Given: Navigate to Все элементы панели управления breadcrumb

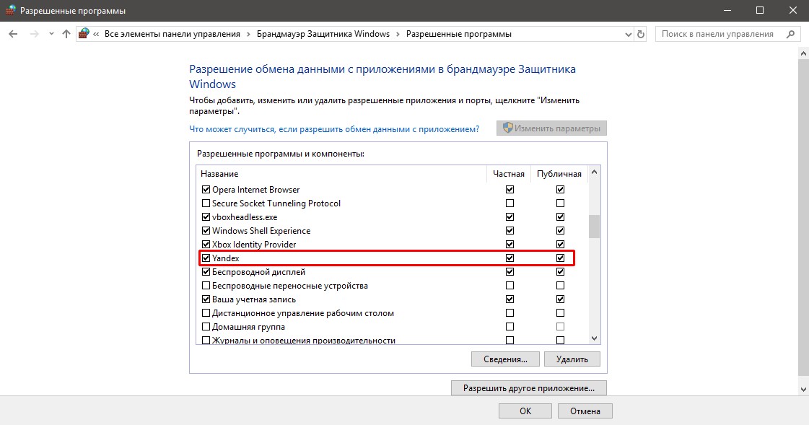Looking at the screenshot, I should click(172, 34).
